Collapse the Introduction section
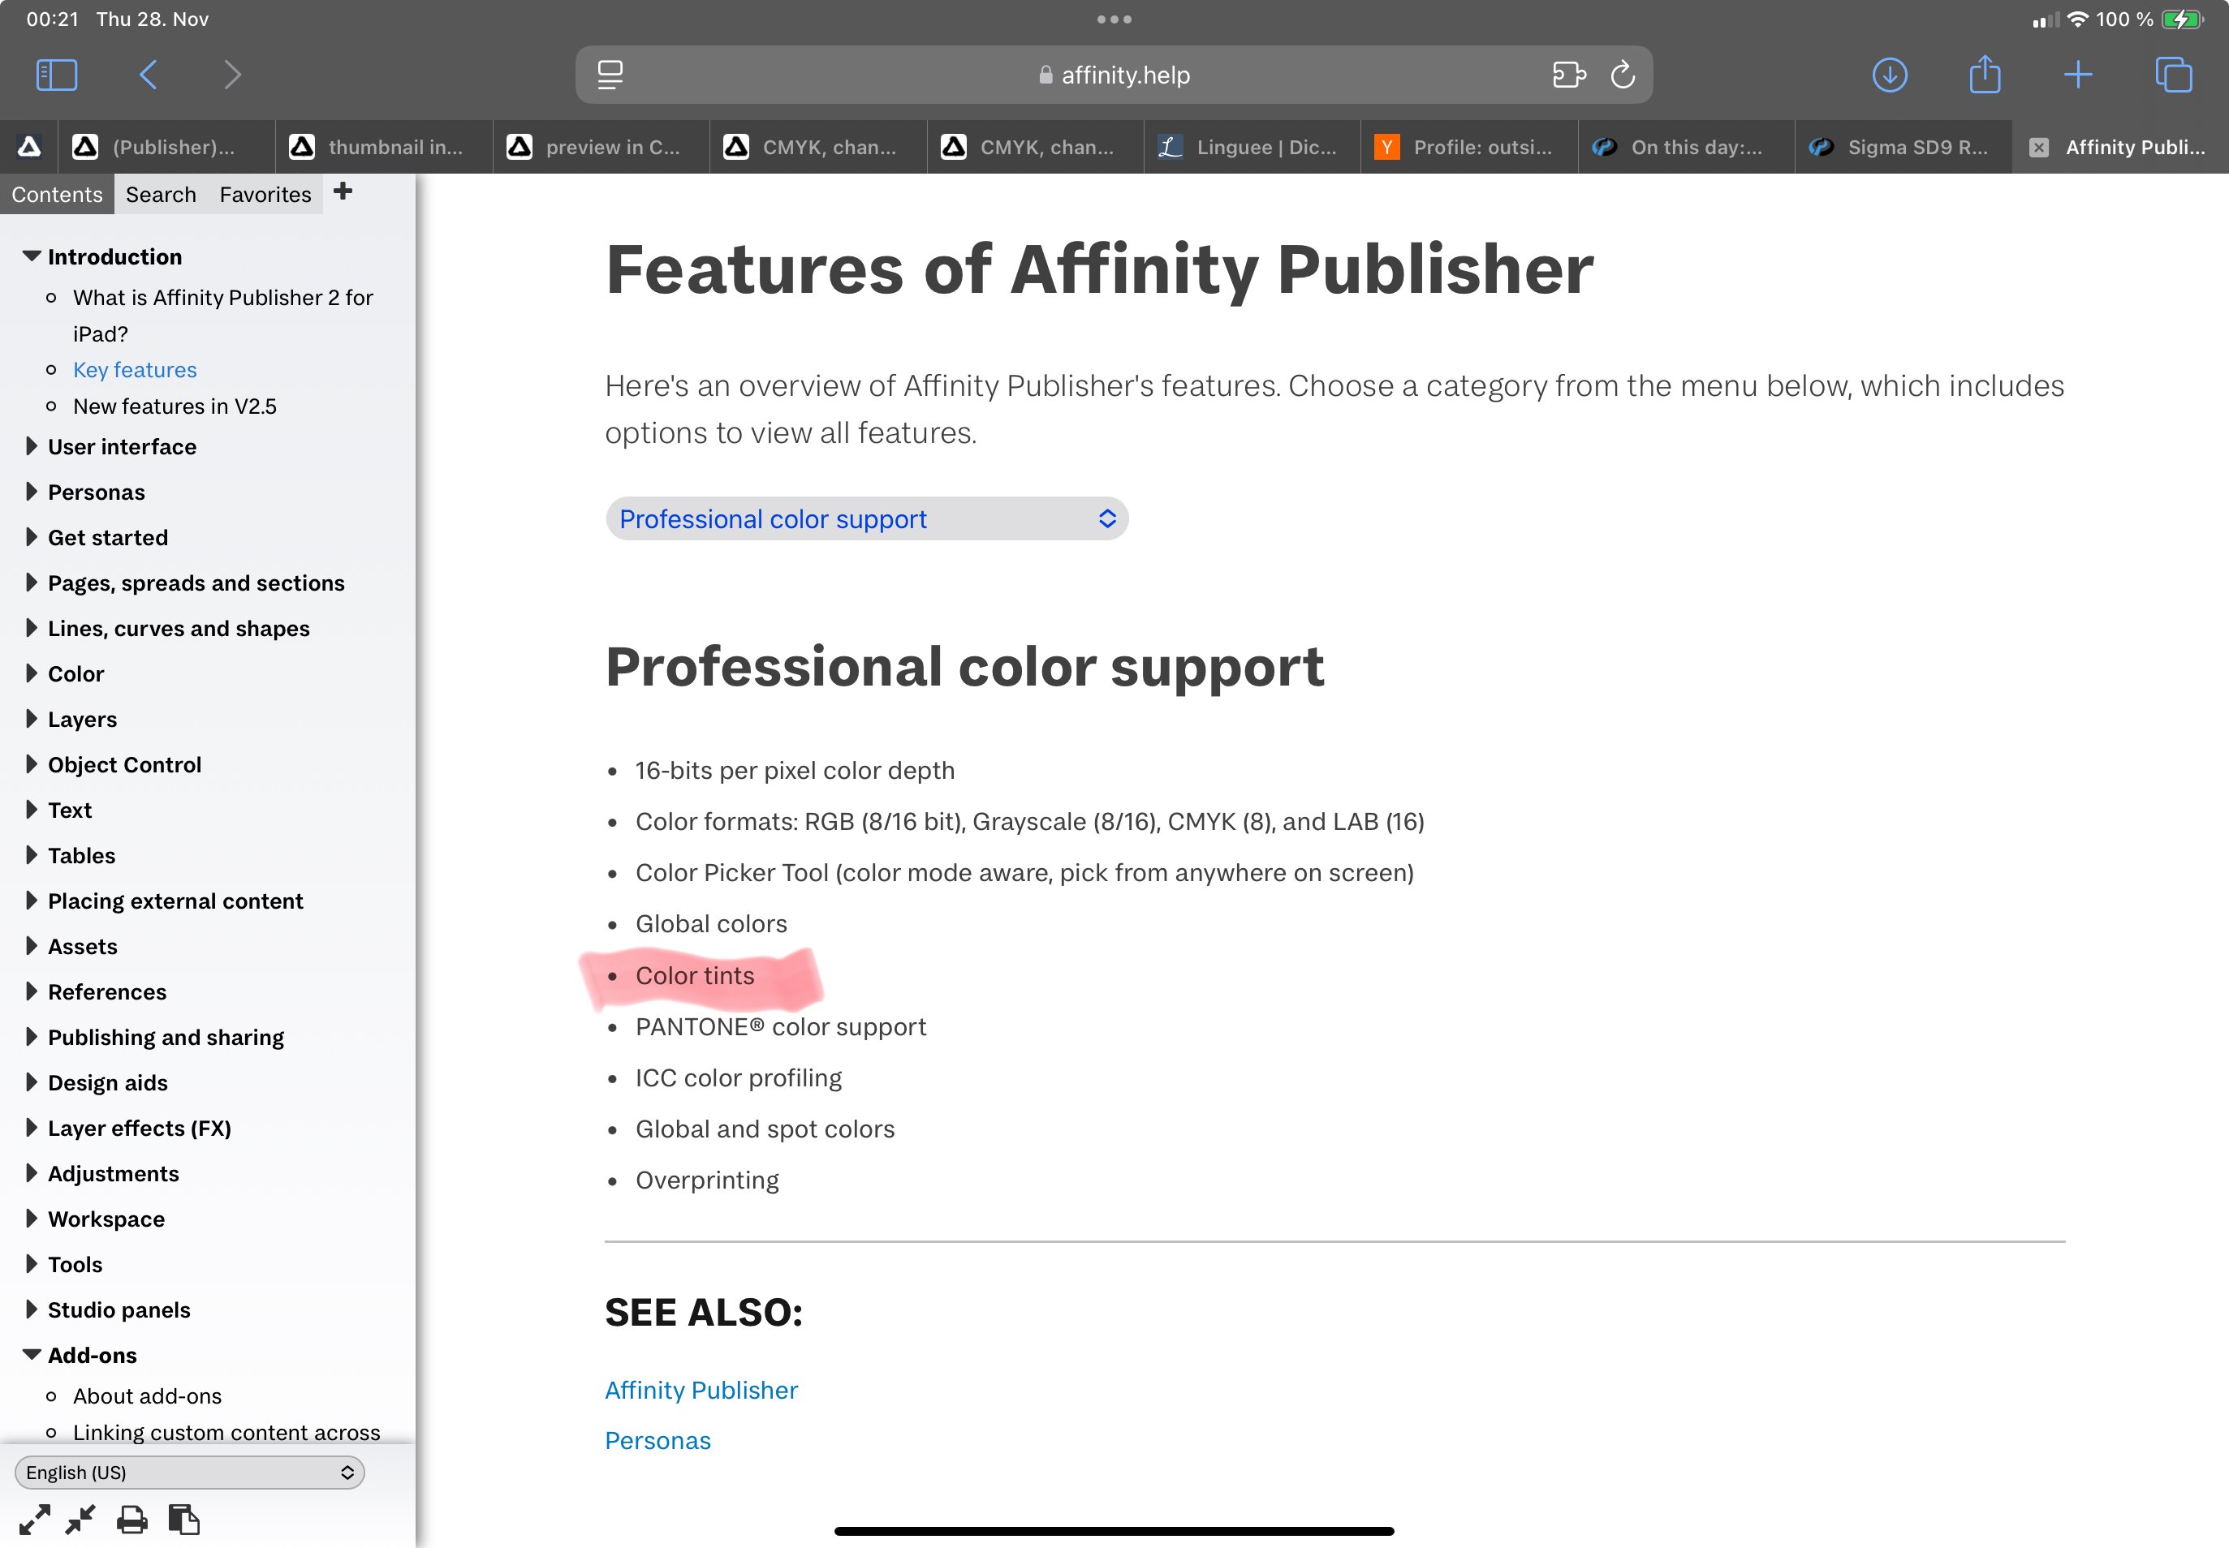This screenshot has width=2229, height=1548. tap(31, 256)
